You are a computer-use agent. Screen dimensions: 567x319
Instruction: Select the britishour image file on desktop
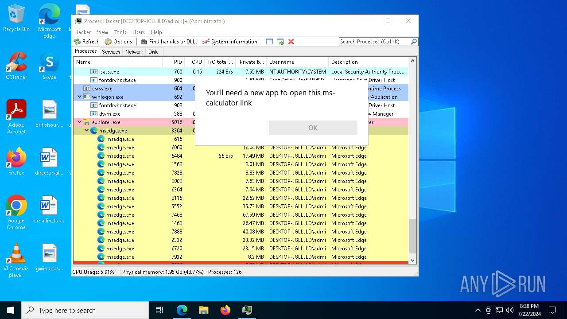pos(49,114)
